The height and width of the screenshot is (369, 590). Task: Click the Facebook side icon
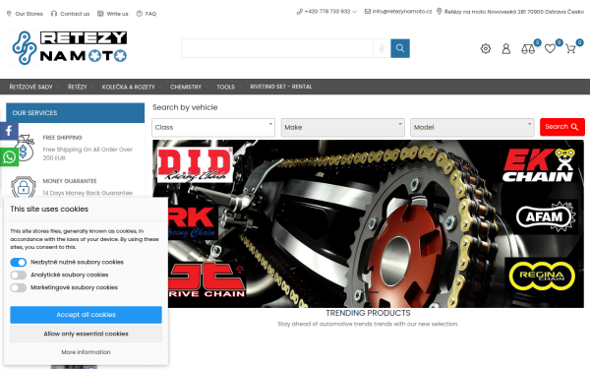coord(9,131)
